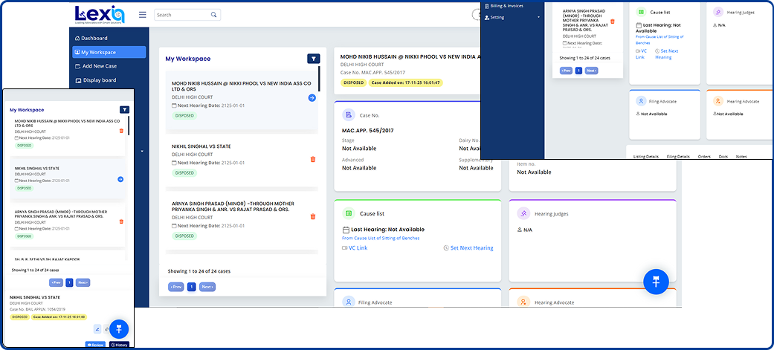Image resolution: width=774 pixels, height=350 pixels.
Task: Switch to the Orders tab
Action: [704, 157]
